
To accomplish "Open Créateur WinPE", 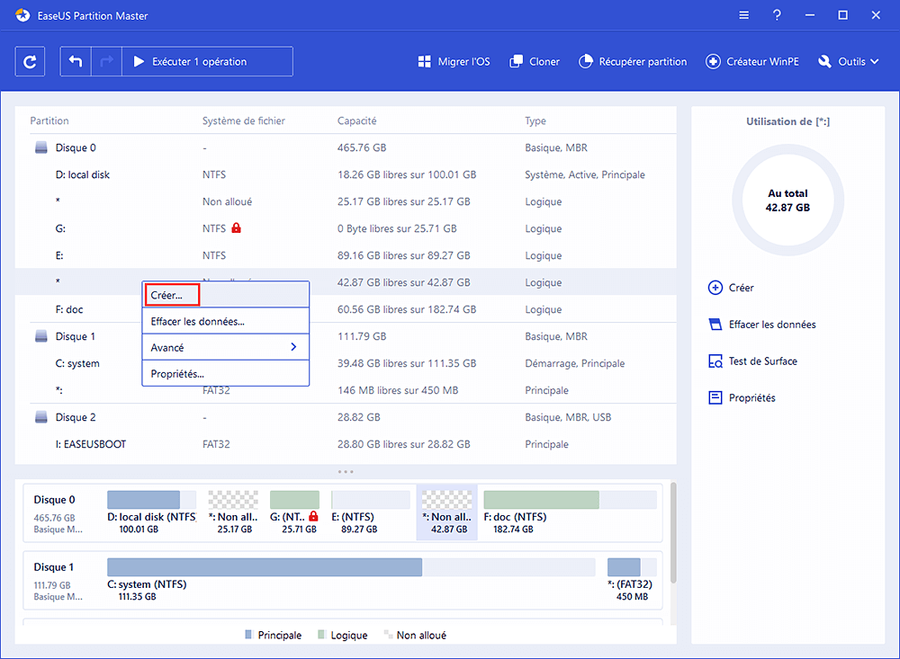I will (x=751, y=61).
